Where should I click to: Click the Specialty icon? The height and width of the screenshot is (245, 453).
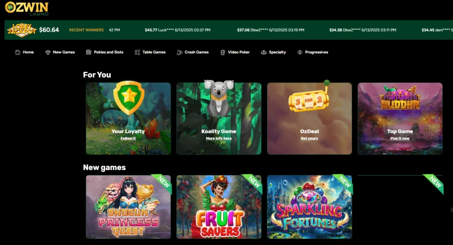tap(264, 52)
